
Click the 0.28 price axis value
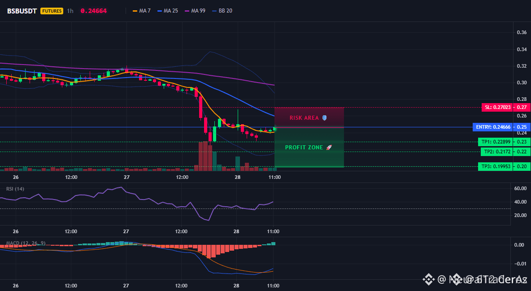(522, 99)
